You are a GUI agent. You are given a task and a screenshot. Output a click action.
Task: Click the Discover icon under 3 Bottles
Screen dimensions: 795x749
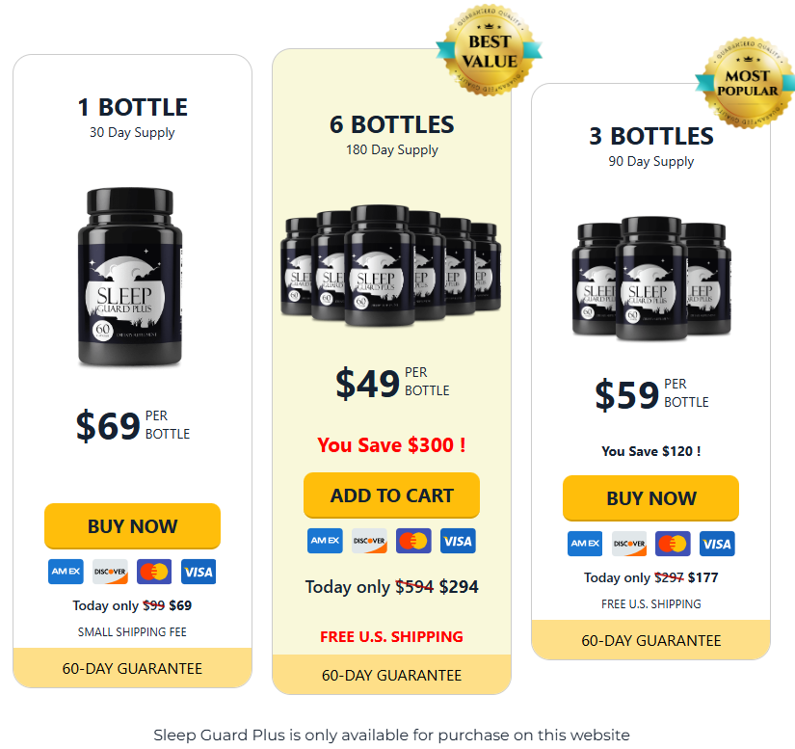coord(629,544)
